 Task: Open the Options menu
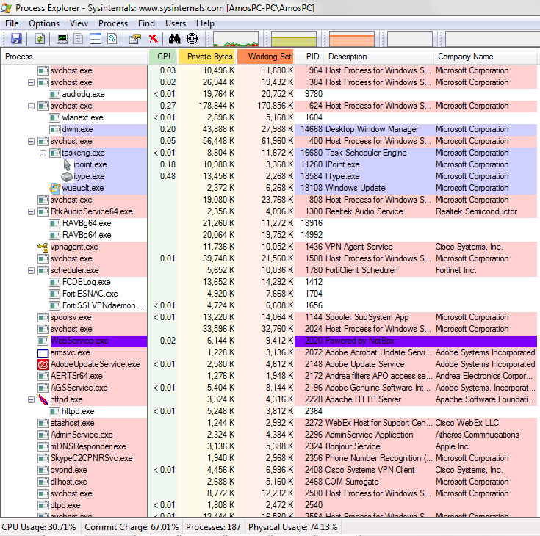[44, 23]
